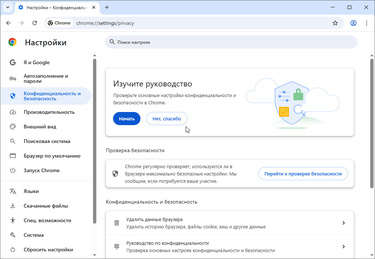Click 'Перейти к проверке безопасности' button
Screen dimensions: 375x259
pos(303,174)
